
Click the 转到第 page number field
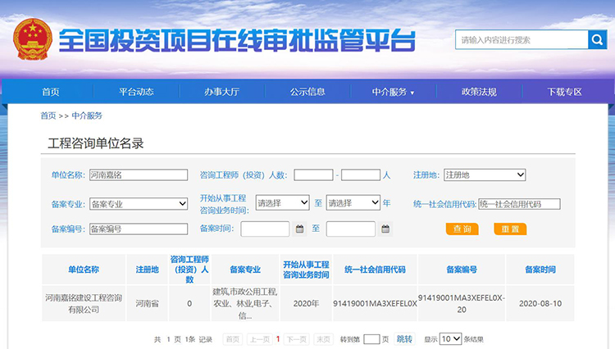click(371, 339)
